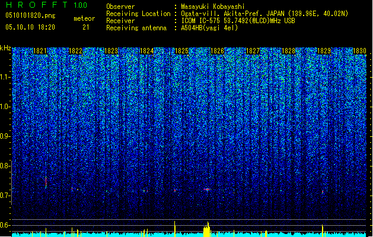Viewport: 373px width, 237px height.
Task: Select the antenna value A504HB(yagi 4el)
Action: point(209,28)
